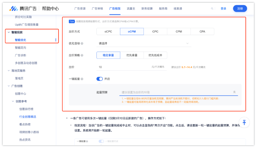Viewport: 259px width, 149px height.
Task: Select 智能优化 in sidebar
Action: (x=20, y=40)
